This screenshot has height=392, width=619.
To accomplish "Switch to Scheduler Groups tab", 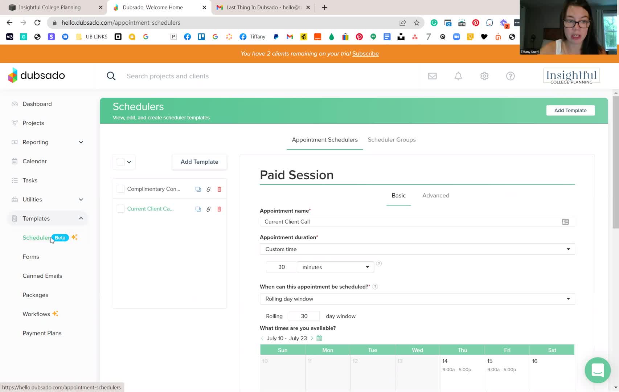I will point(392,140).
